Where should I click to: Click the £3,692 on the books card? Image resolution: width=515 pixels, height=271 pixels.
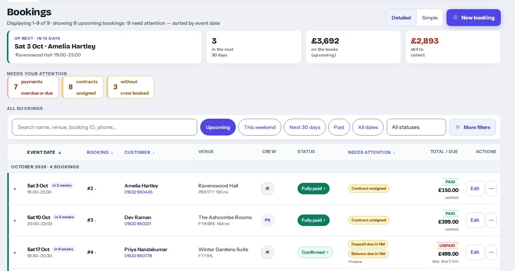(x=353, y=47)
